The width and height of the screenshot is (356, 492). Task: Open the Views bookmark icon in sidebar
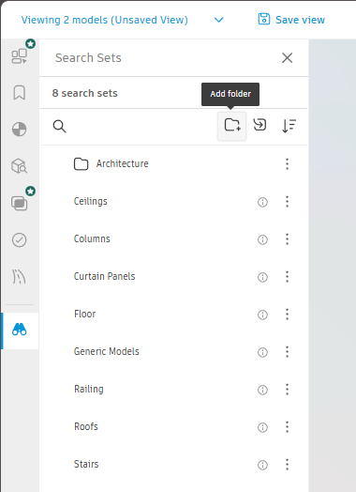click(x=20, y=93)
